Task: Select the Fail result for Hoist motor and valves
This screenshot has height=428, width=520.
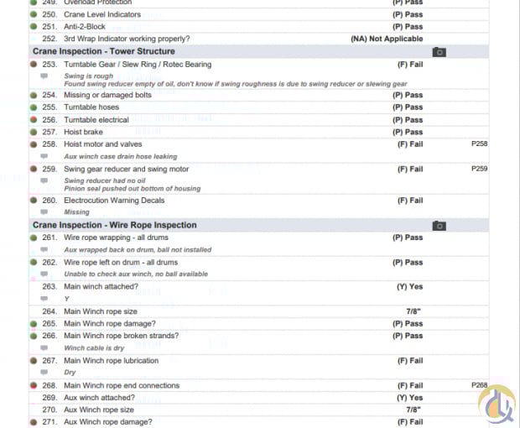Action: coord(410,144)
